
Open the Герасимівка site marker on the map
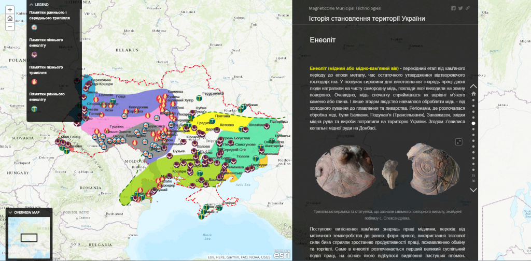[200, 98]
